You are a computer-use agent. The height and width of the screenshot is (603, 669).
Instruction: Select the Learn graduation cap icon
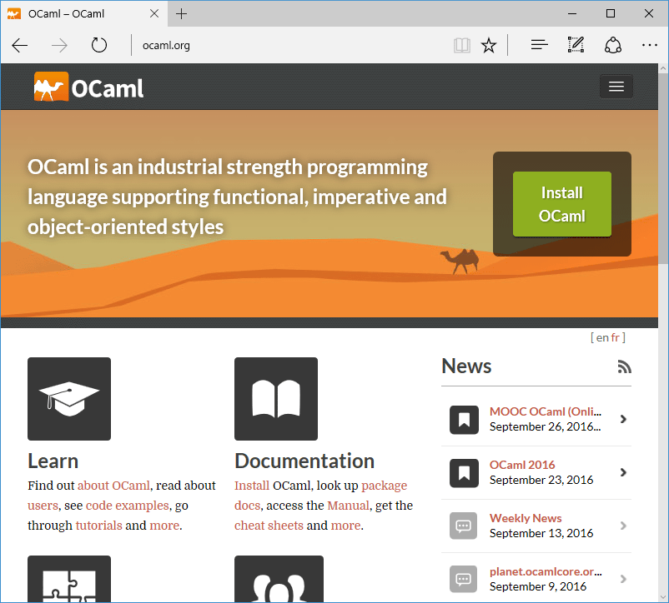(x=68, y=398)
